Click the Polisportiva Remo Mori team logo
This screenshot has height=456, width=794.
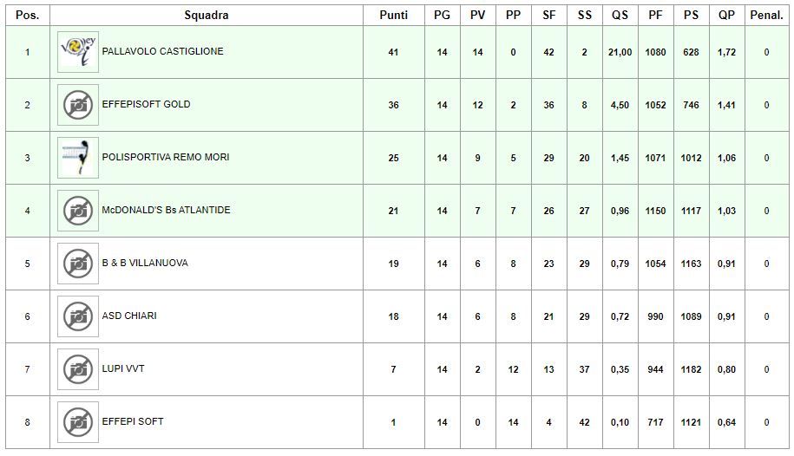coord(78,158)
